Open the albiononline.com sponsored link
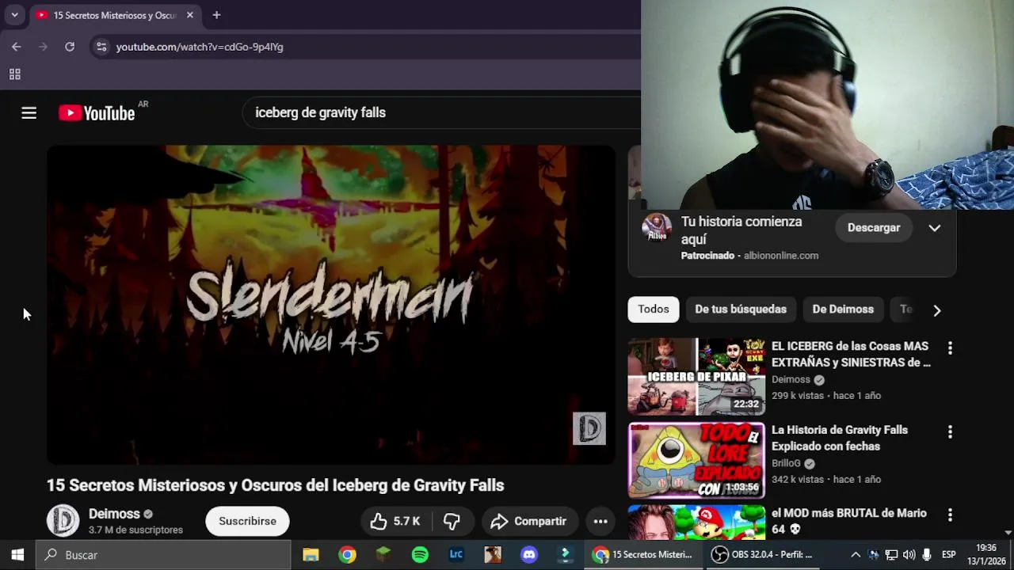1014x570 pixels. click(781, 256)
